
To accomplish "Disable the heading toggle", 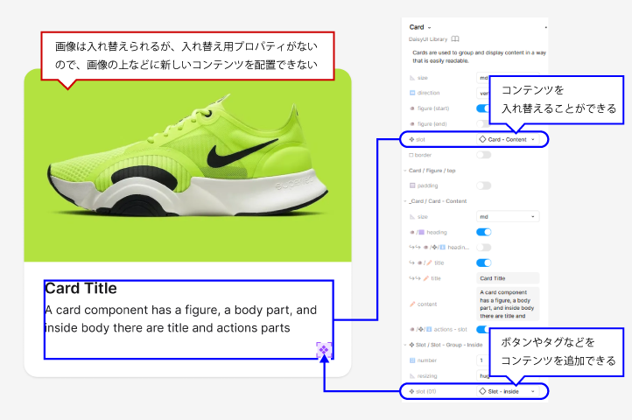I will 483,232.
